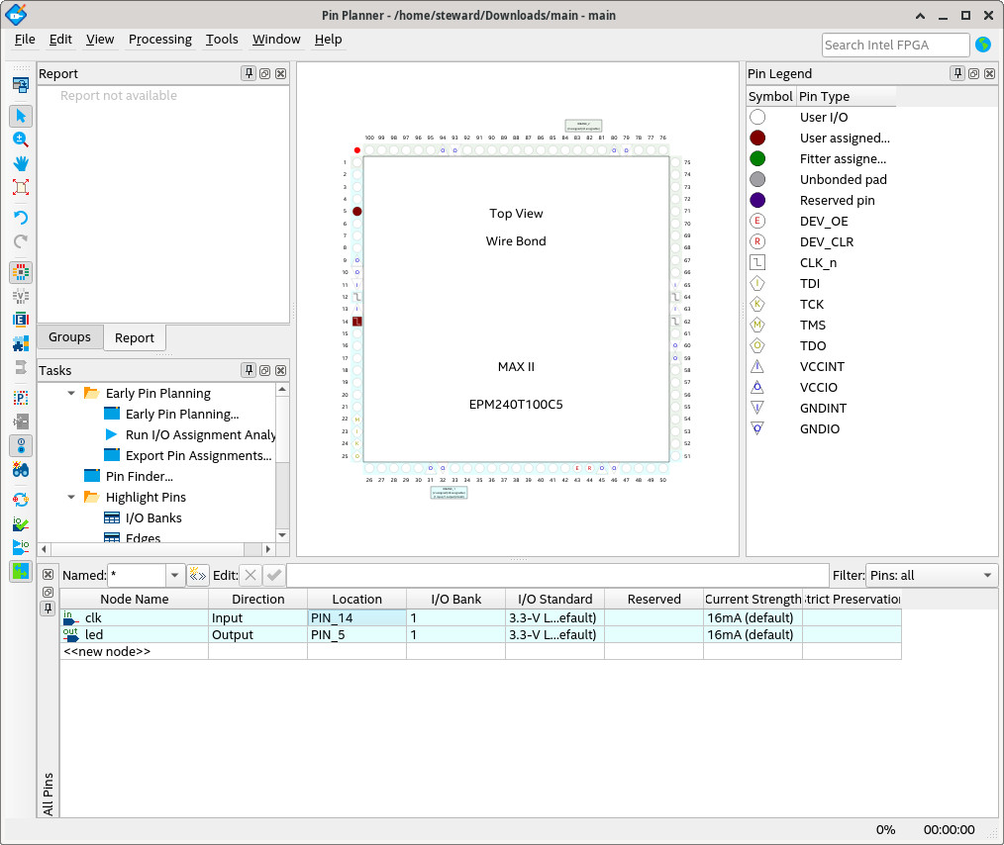The width and height of the screenshot is (1004, 845).
Task: Open the Tools menu
Action: [222, 39]
